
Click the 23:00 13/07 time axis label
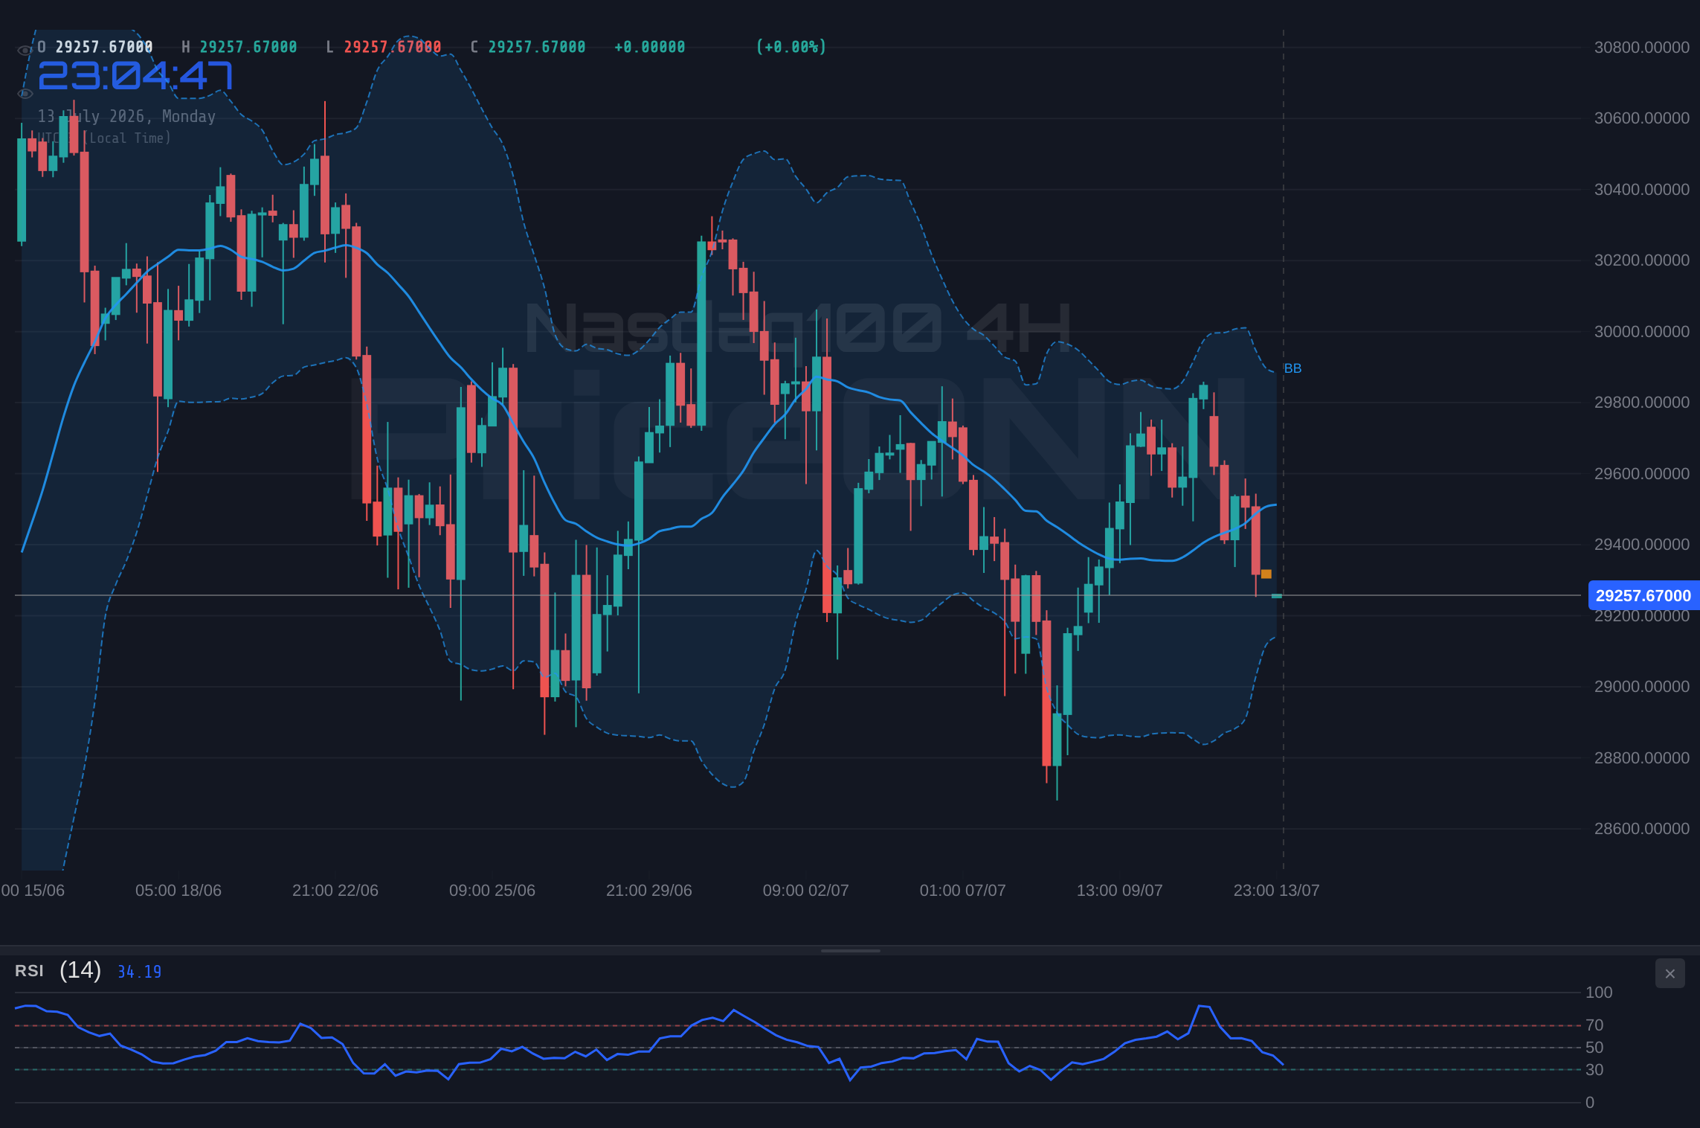[1277, 891]
